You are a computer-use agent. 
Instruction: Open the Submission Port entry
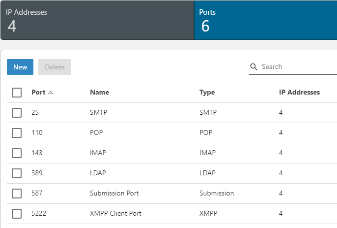click(114, 194)
